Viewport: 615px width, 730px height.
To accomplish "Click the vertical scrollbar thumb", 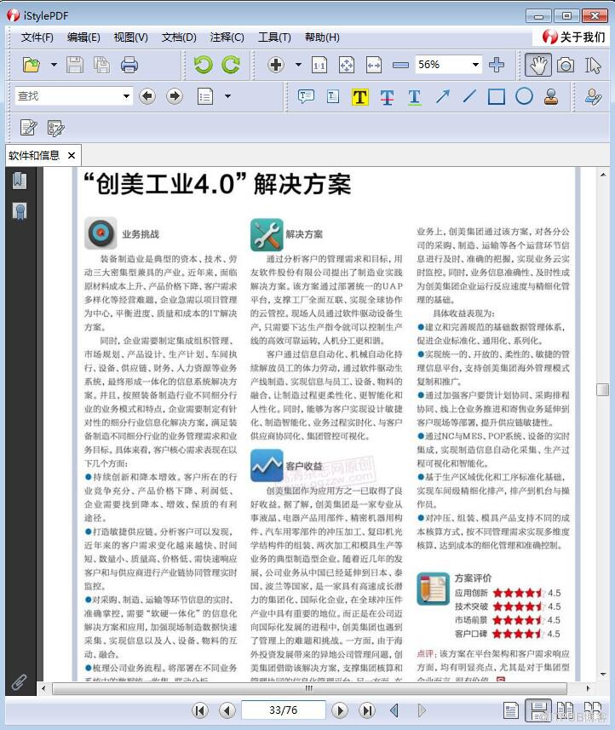I will pos(602,389).
